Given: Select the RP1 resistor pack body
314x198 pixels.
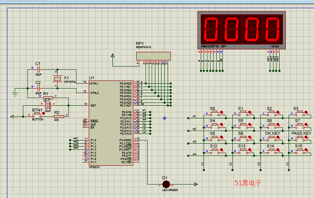Looking at the screenshot, I should pos(153,56).
